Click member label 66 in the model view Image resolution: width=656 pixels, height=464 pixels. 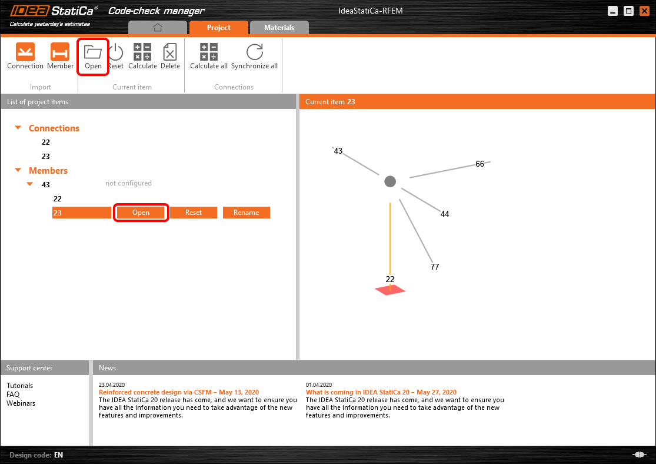479,164
